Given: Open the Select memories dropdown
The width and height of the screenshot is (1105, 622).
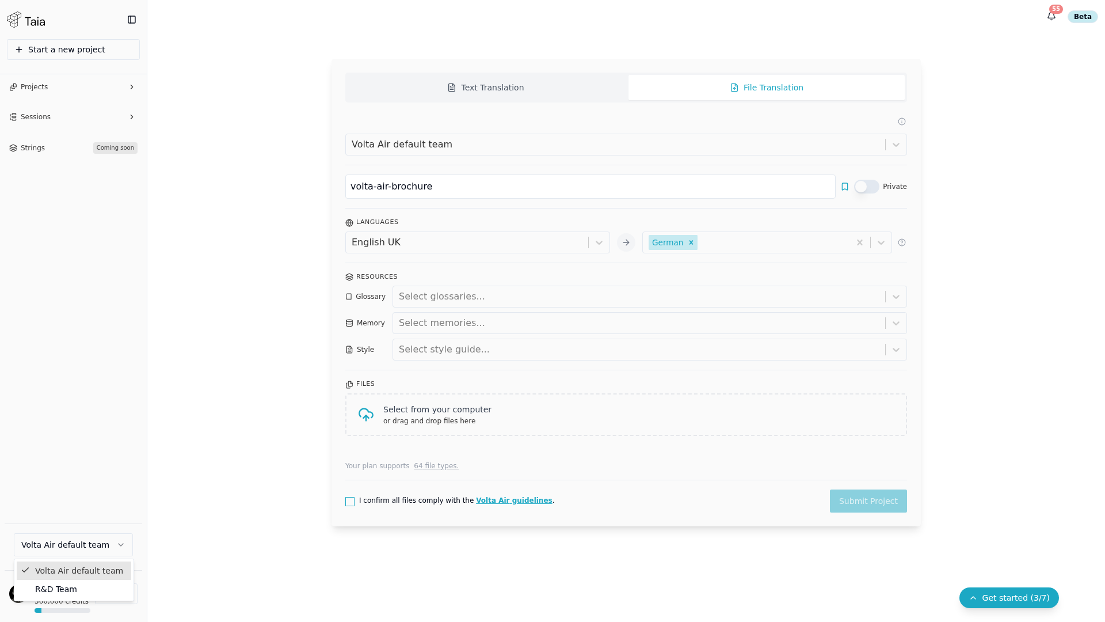Looking at the screenshot, I should click(x=650, y=323).
